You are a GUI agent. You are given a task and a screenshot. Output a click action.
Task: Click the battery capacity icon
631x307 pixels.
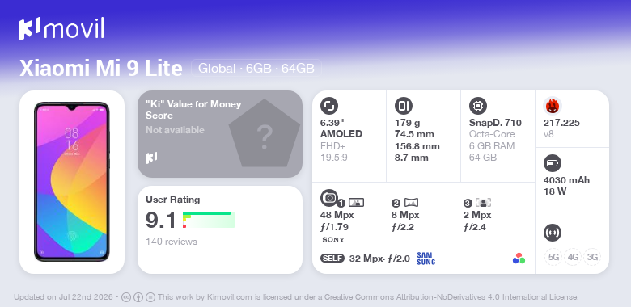(x=553, y=163)
